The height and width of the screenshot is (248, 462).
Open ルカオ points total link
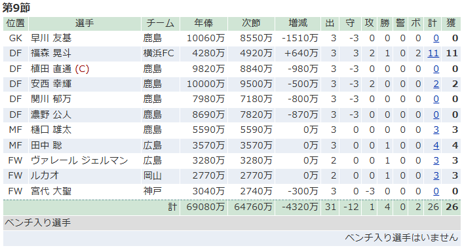[436, 175]
